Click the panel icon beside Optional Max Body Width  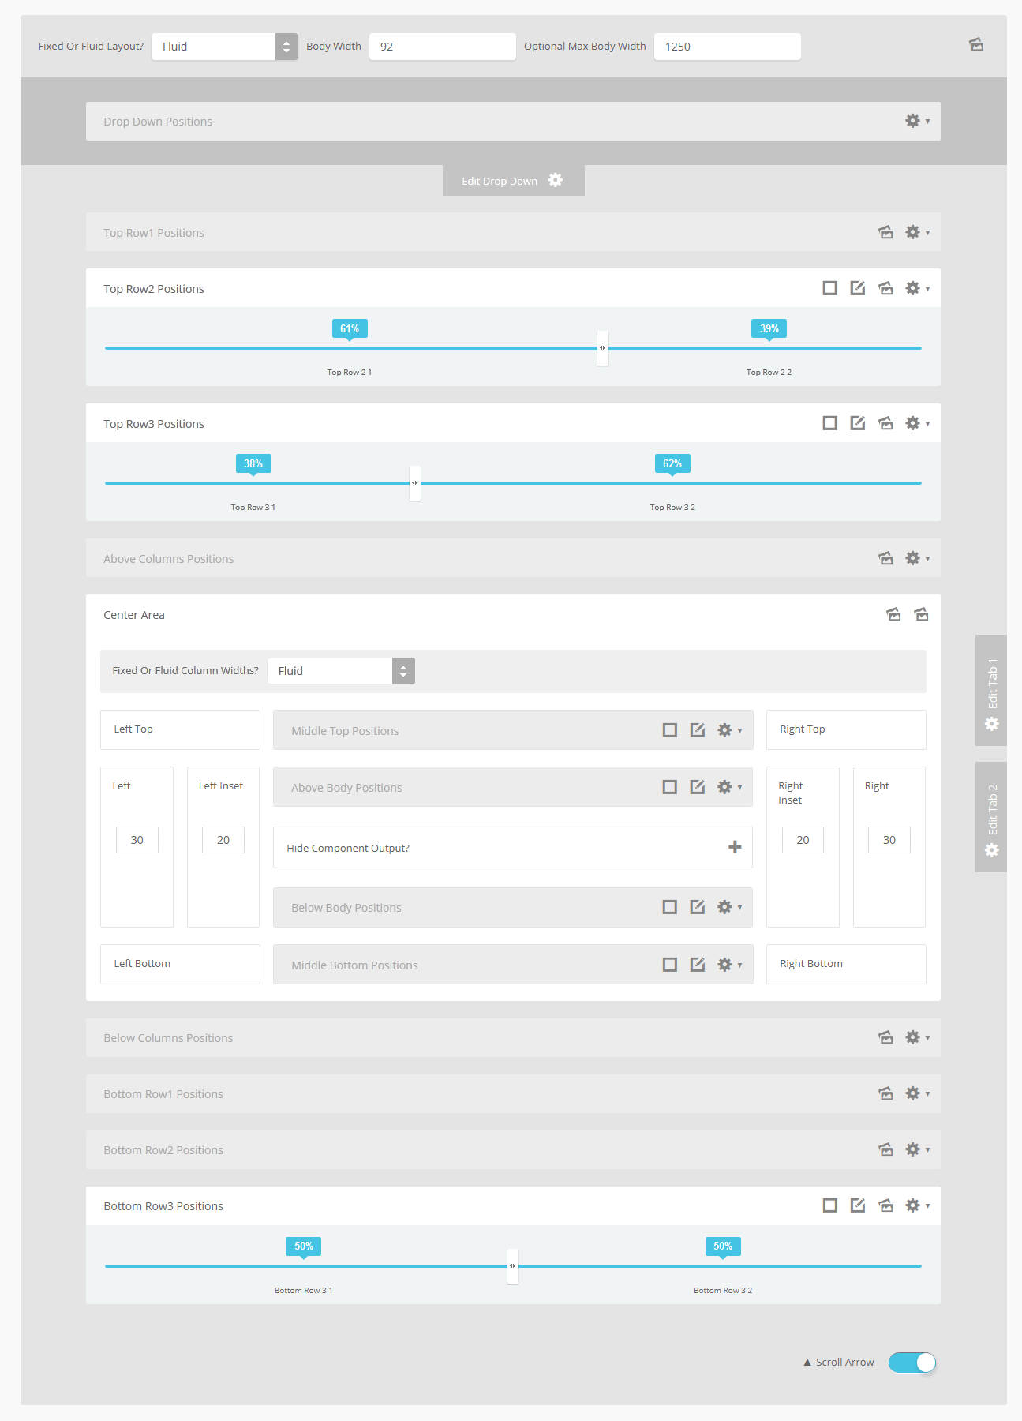coord(976,44)
